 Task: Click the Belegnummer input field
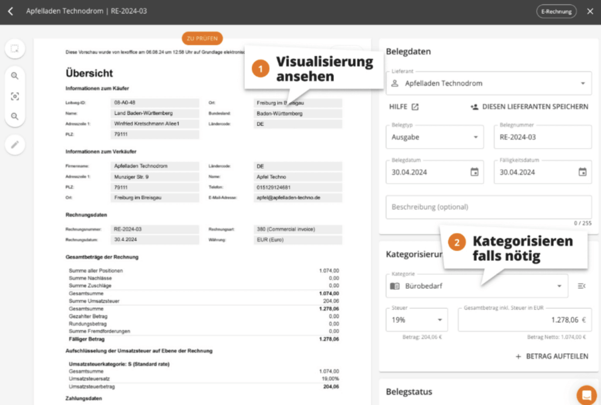[542, 138]
